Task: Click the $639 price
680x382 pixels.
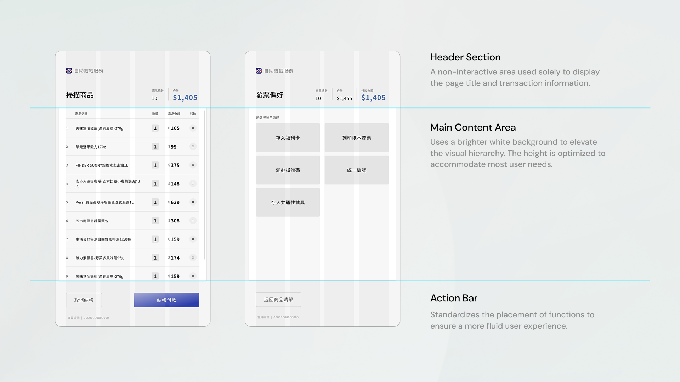Action: click(174, 202)
